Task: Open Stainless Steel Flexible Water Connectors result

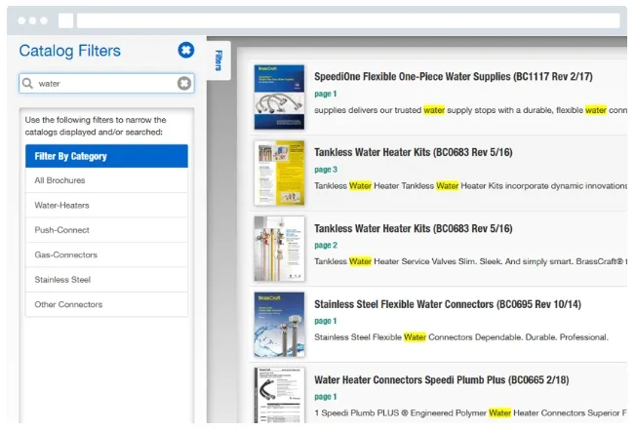Action: pyautogui.click(x=448, y=304)
